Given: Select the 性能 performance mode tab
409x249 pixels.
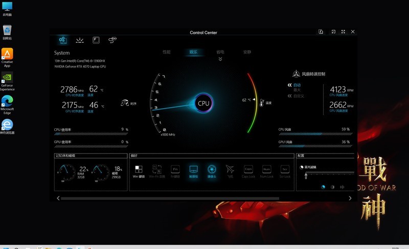Looking at the screenshot, I should click(167, 52).
